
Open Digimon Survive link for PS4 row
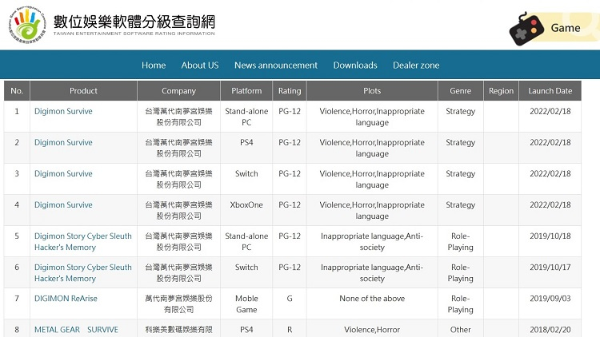tap(63, 142)
